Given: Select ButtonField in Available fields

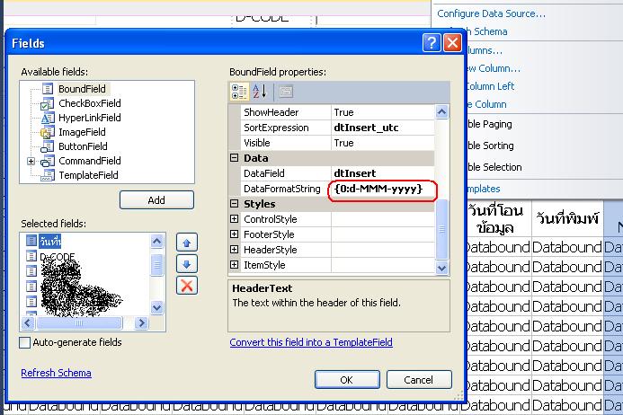Looking at the screenshot, I should [x=83, y=146].
